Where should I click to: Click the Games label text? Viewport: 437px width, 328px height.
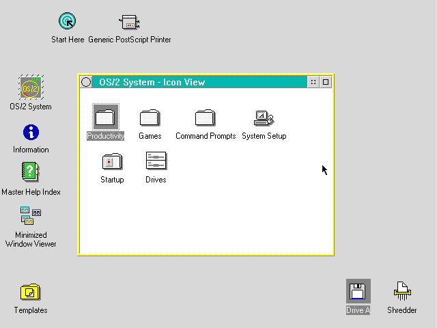(x=150, y=136)
